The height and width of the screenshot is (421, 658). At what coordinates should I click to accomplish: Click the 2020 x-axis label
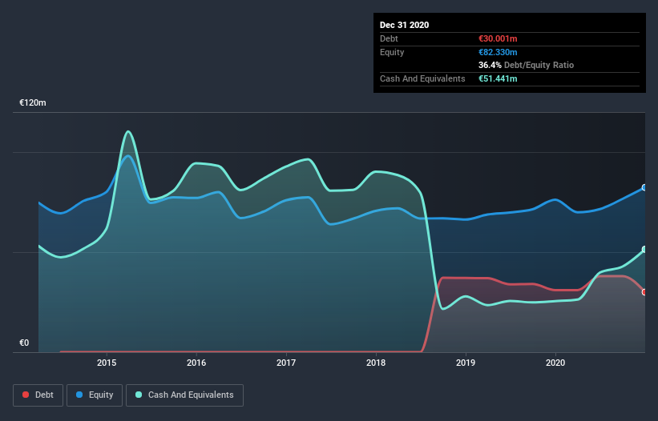coord(555,363)
